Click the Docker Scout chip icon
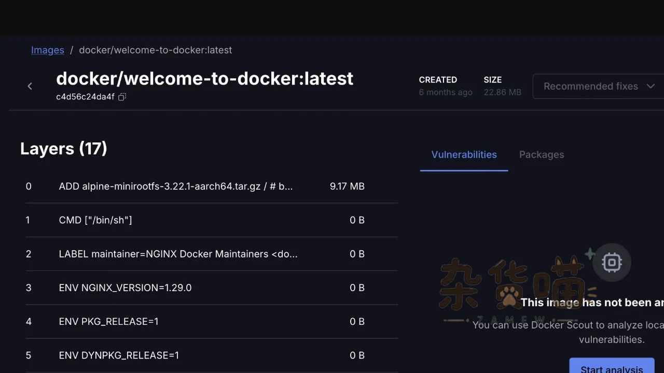This screenshot has width=664, height=373. point(612,263)
